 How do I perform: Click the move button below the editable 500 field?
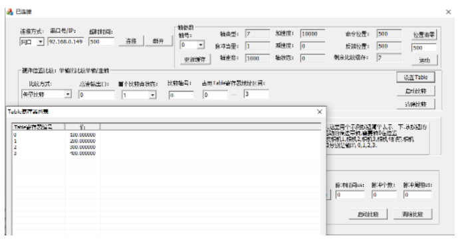tap(424, 60)
